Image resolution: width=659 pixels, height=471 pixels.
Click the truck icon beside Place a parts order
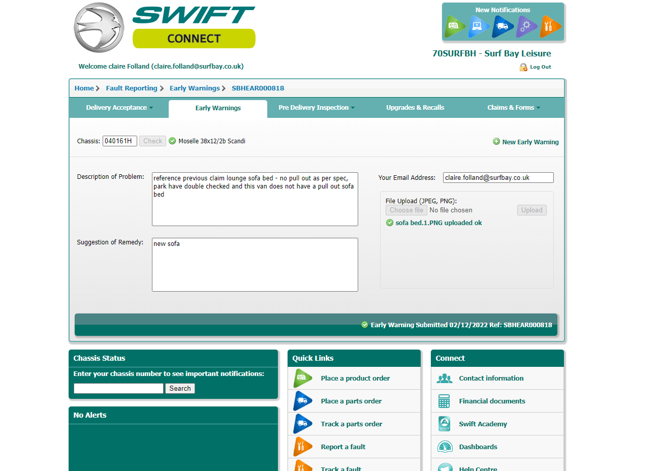tap(302, 401)
